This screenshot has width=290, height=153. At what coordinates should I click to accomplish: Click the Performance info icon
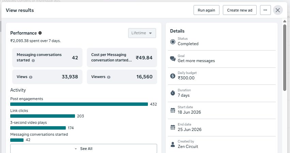[x=40, y=33]
